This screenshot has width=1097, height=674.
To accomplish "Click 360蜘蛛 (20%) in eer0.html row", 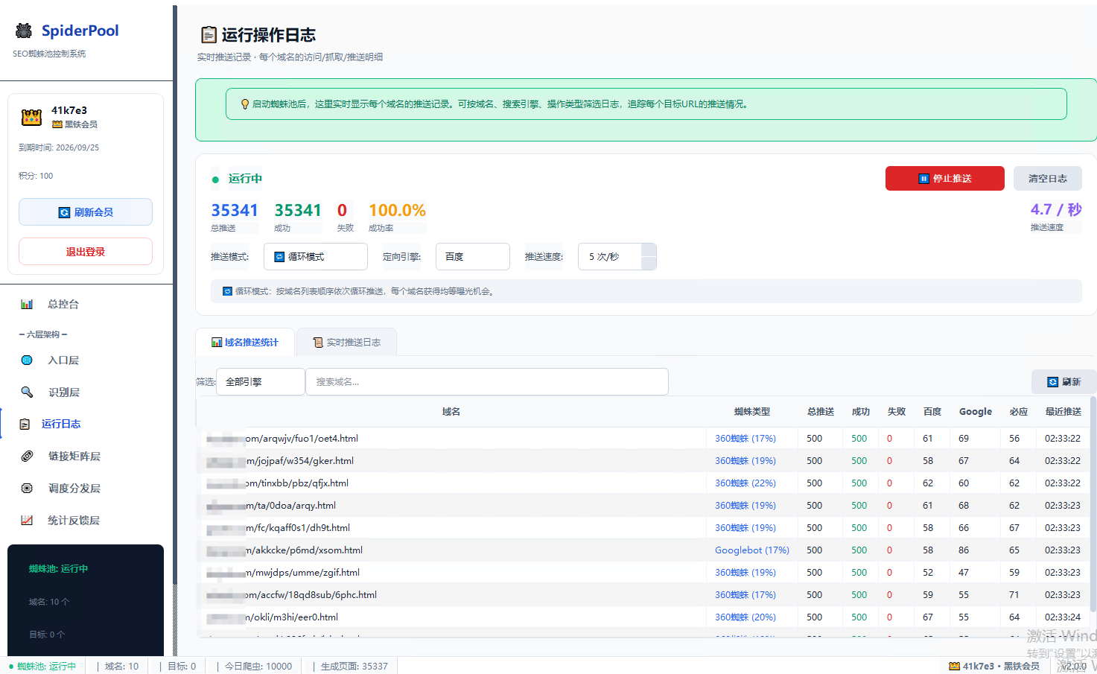I will click(745, 617).
